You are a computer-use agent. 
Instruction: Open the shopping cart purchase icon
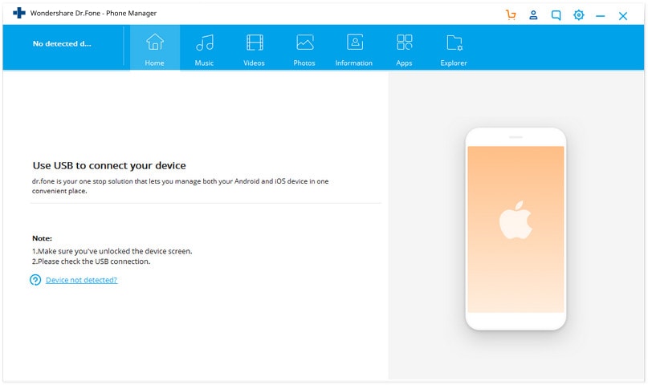[x=511, y=15]
